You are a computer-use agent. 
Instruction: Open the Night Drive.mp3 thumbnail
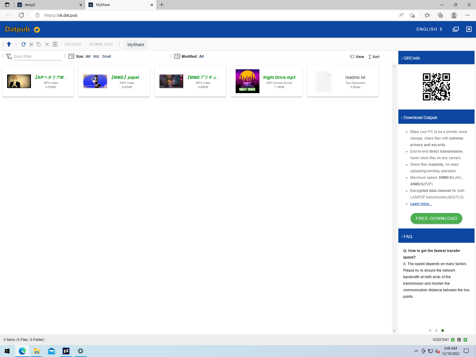(x=248, y=81)
